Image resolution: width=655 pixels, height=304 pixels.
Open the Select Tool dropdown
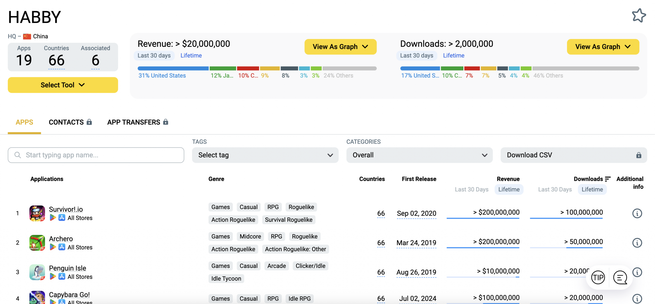point(63,85)
